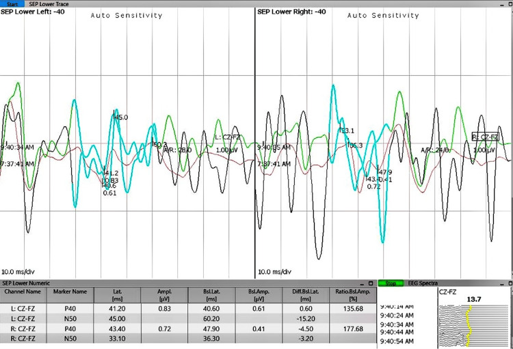Click the Diff.Bsl.Lat. [ms] column header
Viewport: 513px width, 349px height.
tap(306, 295)
